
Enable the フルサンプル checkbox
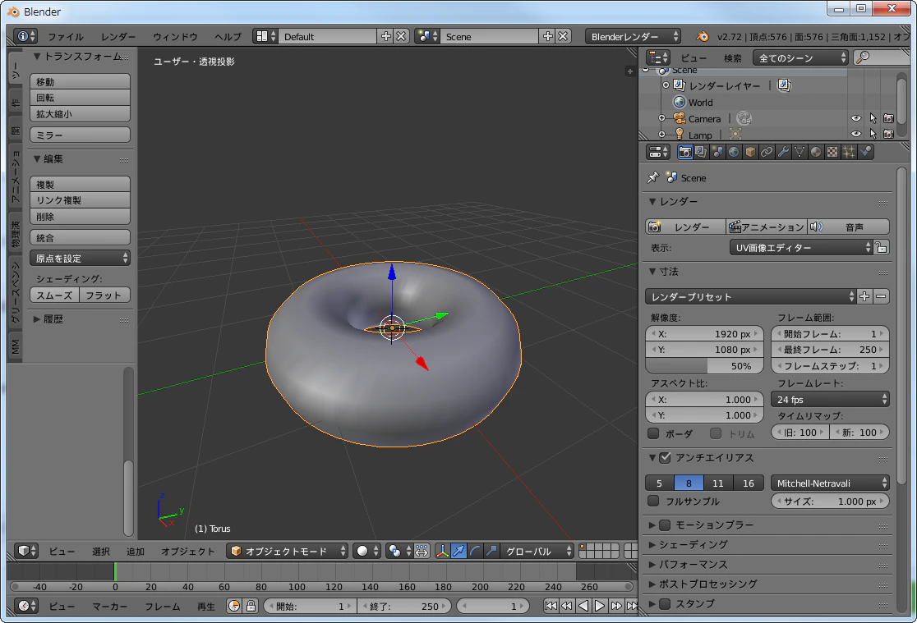click(654, 501)
